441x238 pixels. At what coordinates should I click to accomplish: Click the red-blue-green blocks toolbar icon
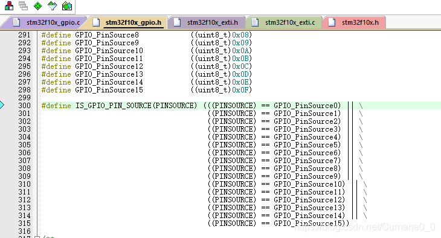[9, 5]
